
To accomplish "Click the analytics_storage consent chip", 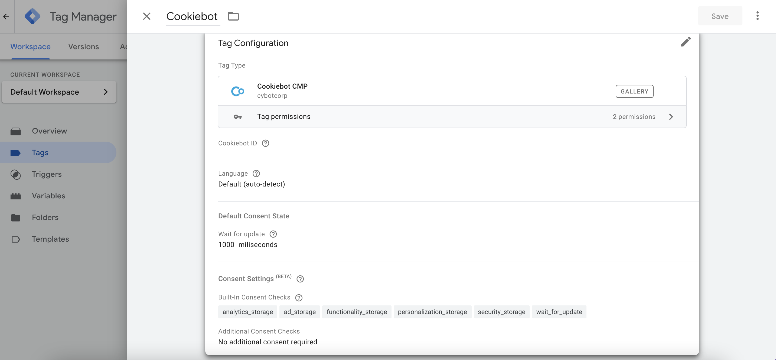I will (247, 312).
